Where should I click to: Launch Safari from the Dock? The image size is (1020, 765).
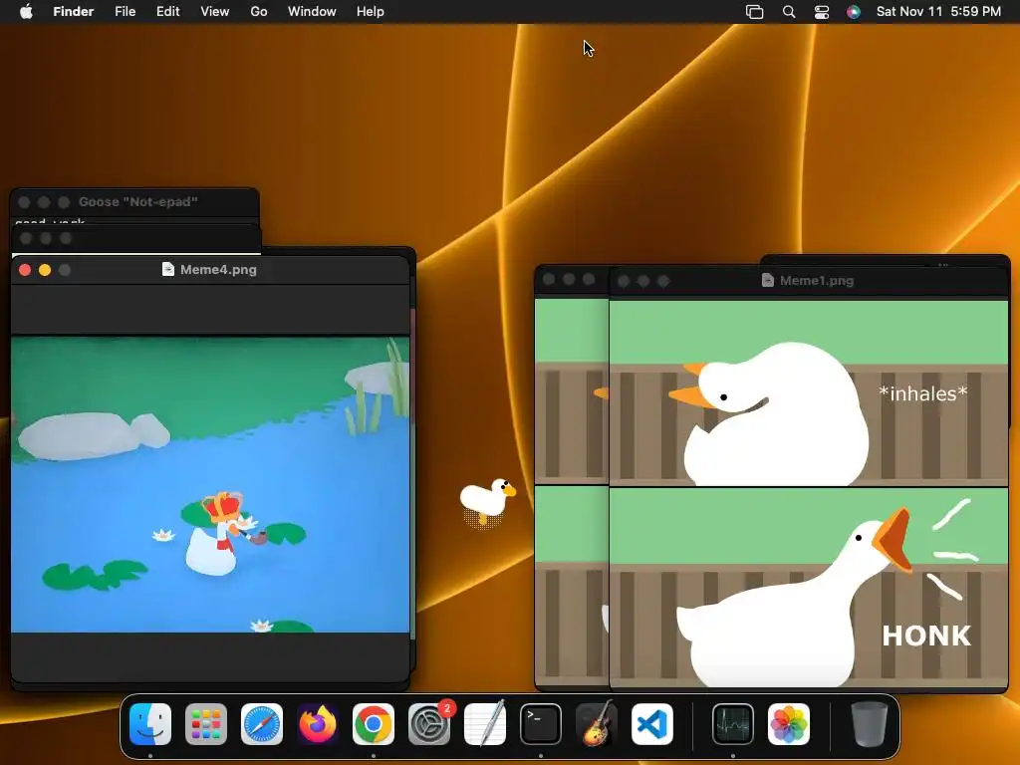(262, 724)
